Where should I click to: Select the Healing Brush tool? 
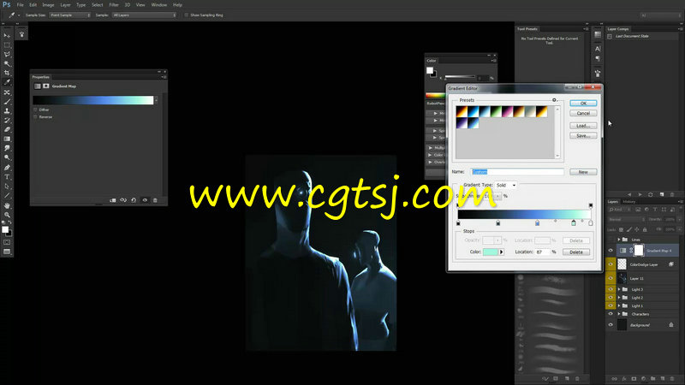[7, 92]
